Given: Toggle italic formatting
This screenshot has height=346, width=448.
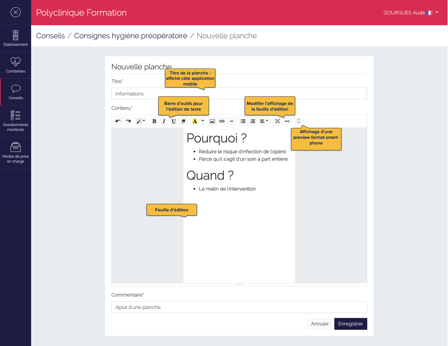Looking at the screenshot, I should pos(164,121).
